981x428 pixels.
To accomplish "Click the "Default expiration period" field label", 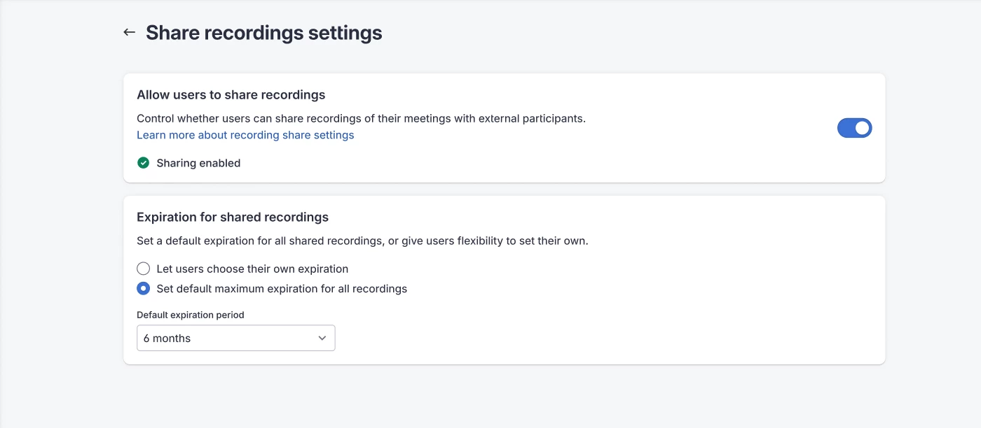I will [x=191, y=315].
